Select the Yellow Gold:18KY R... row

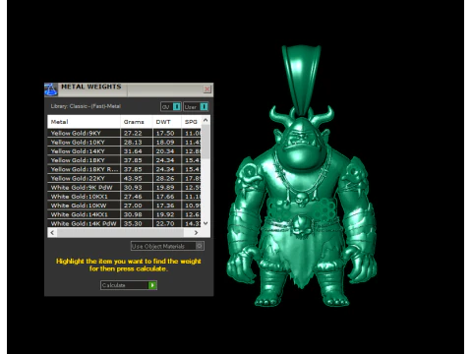124,169
